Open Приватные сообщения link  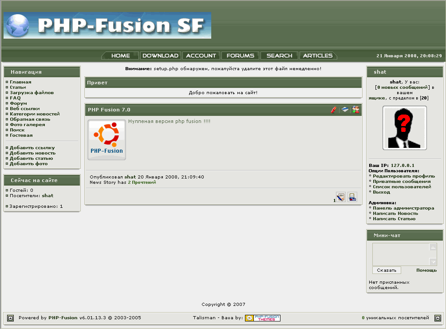(402, 182)
